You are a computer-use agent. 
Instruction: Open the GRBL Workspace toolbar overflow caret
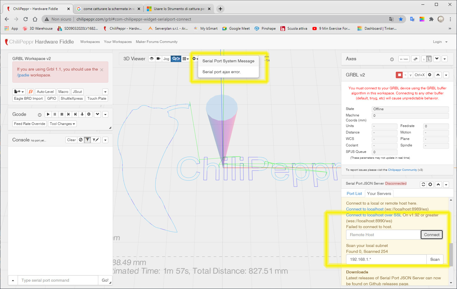105,92
